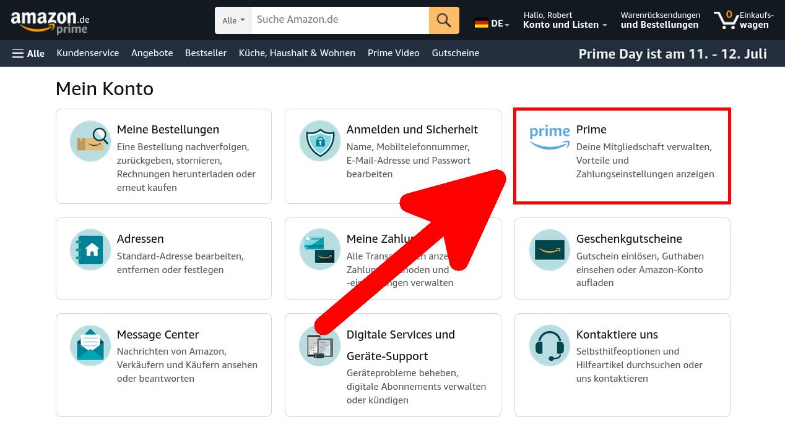Click the Meine Zahlungen credit cards icon
The height and width of the screenshot is (425, 785).
pyautogui.click(x=320, y=249)
